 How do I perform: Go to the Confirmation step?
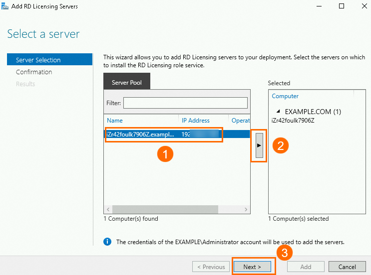[34, 72]
